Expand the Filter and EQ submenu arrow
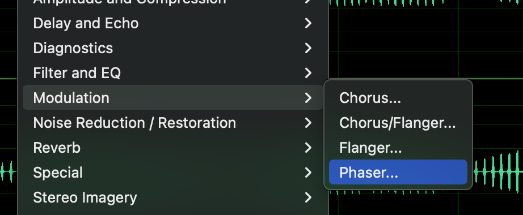523x215 pixels. [x=308, y=73]
